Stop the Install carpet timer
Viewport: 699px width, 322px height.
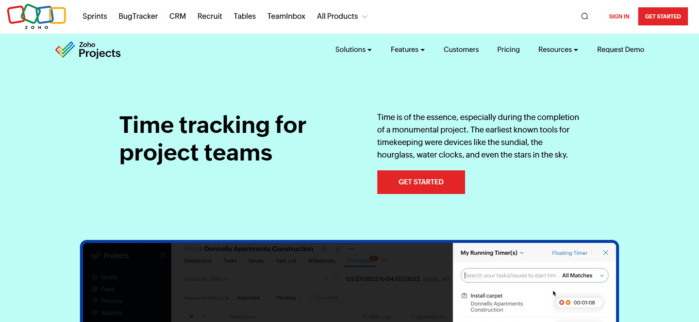click(562, 302)
